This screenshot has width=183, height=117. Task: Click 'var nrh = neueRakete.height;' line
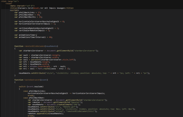coord(34,62)
